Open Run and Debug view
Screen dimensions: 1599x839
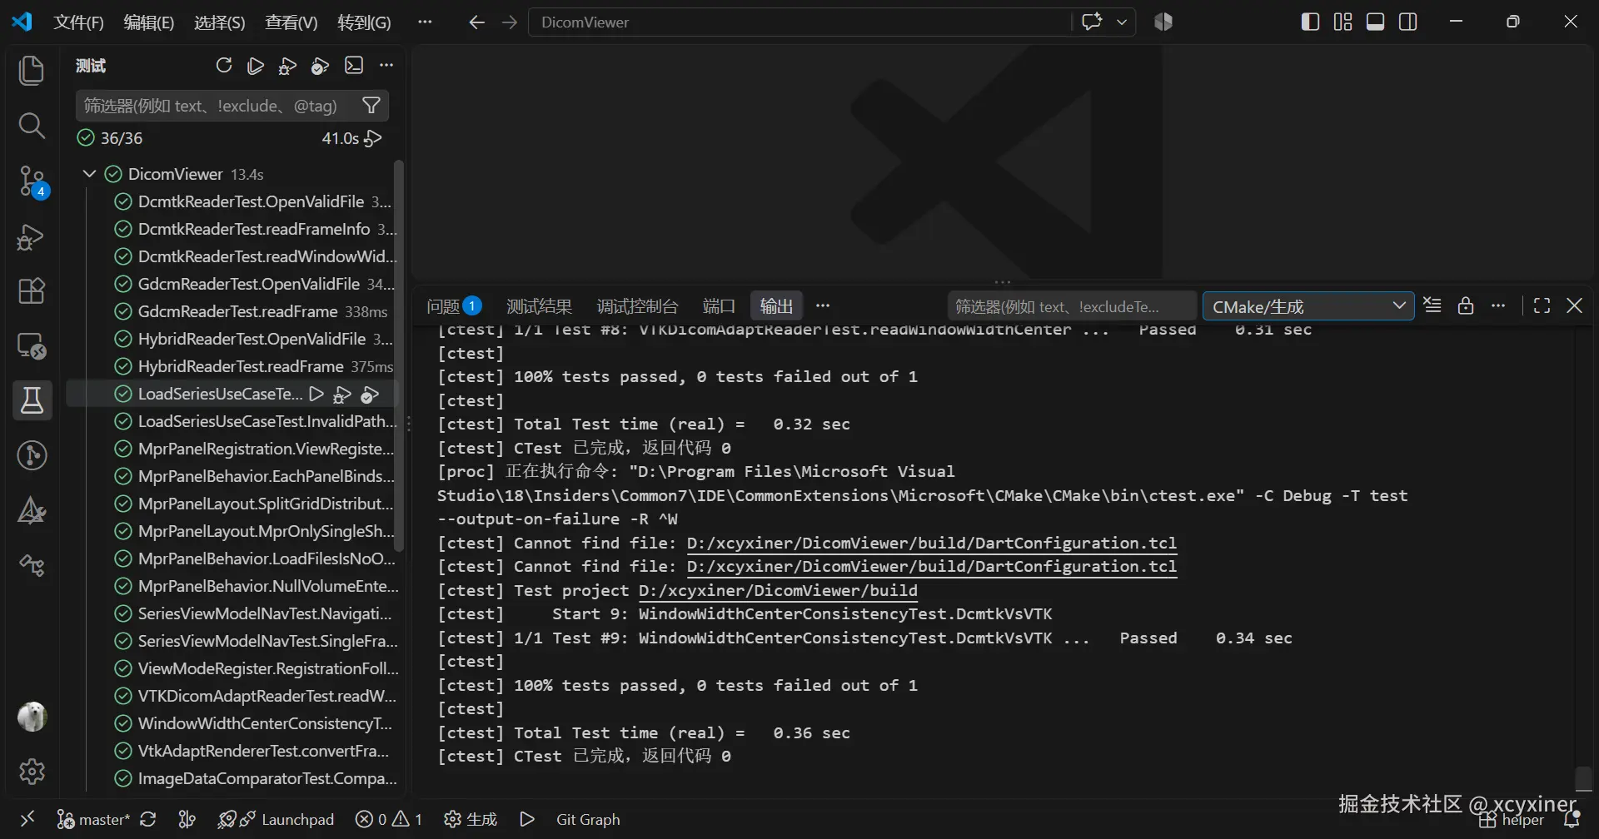pos(32,236)
